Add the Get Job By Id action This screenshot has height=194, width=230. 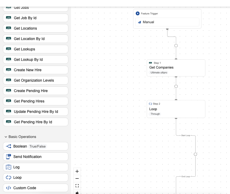(36, 18)
